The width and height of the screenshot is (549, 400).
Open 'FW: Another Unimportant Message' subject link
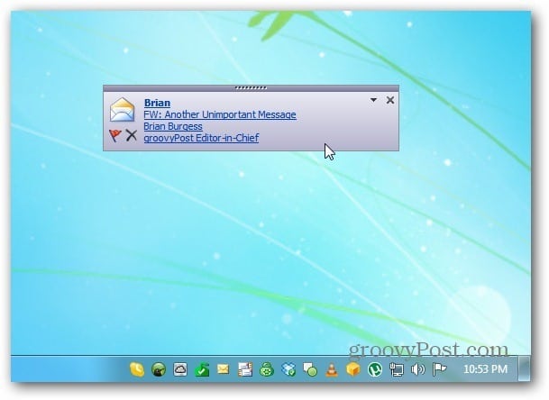click(220, 114)
